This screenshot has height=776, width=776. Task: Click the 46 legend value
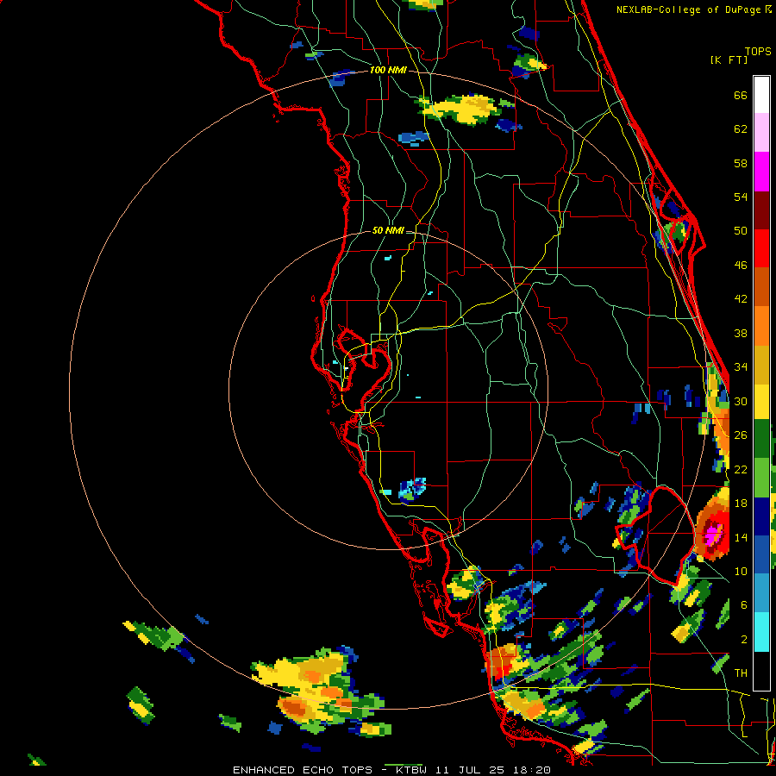tap(741, 266)
